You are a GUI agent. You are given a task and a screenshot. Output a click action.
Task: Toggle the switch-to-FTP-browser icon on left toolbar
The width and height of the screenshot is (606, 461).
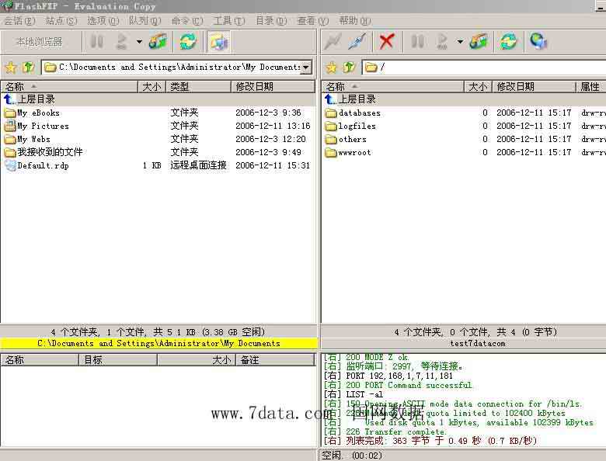click(x=218, y=42)
